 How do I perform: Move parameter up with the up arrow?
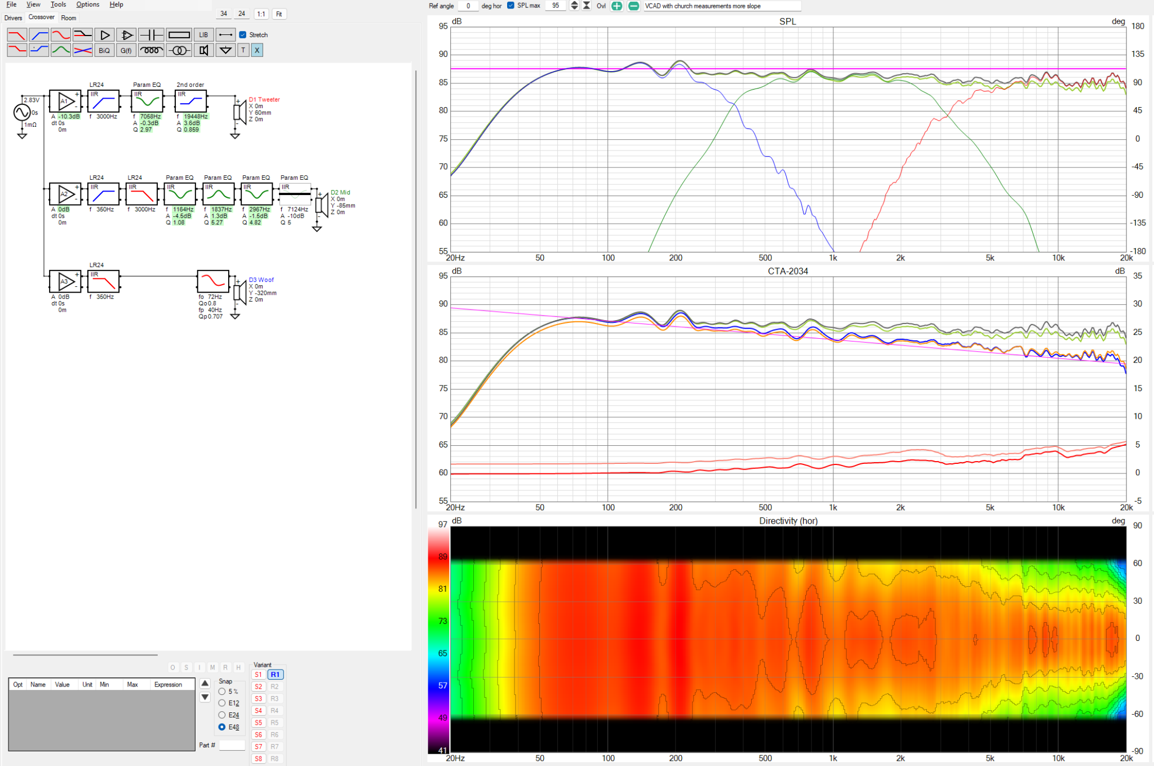tap(205, 684)
